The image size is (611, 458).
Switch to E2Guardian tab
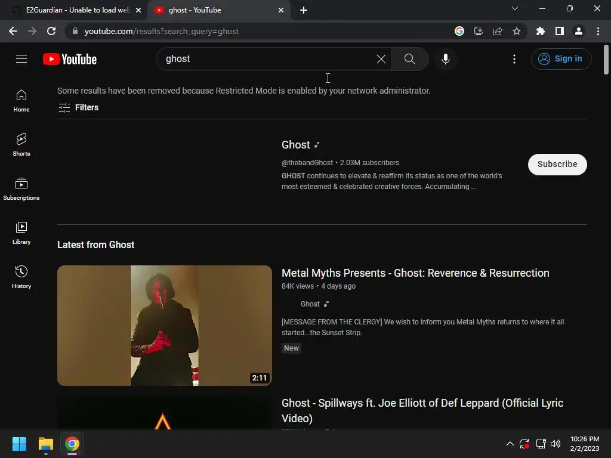pos(73,10)
